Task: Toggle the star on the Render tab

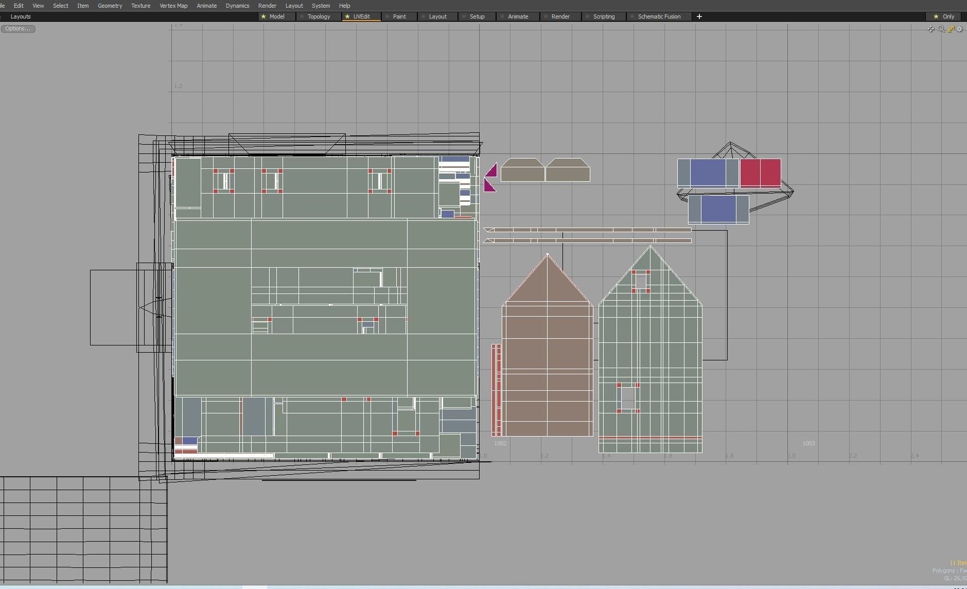Action: tap(546, 16)
